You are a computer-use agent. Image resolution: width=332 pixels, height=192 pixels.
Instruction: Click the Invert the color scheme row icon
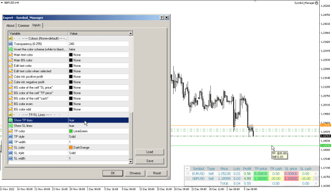tap(11, 49)
